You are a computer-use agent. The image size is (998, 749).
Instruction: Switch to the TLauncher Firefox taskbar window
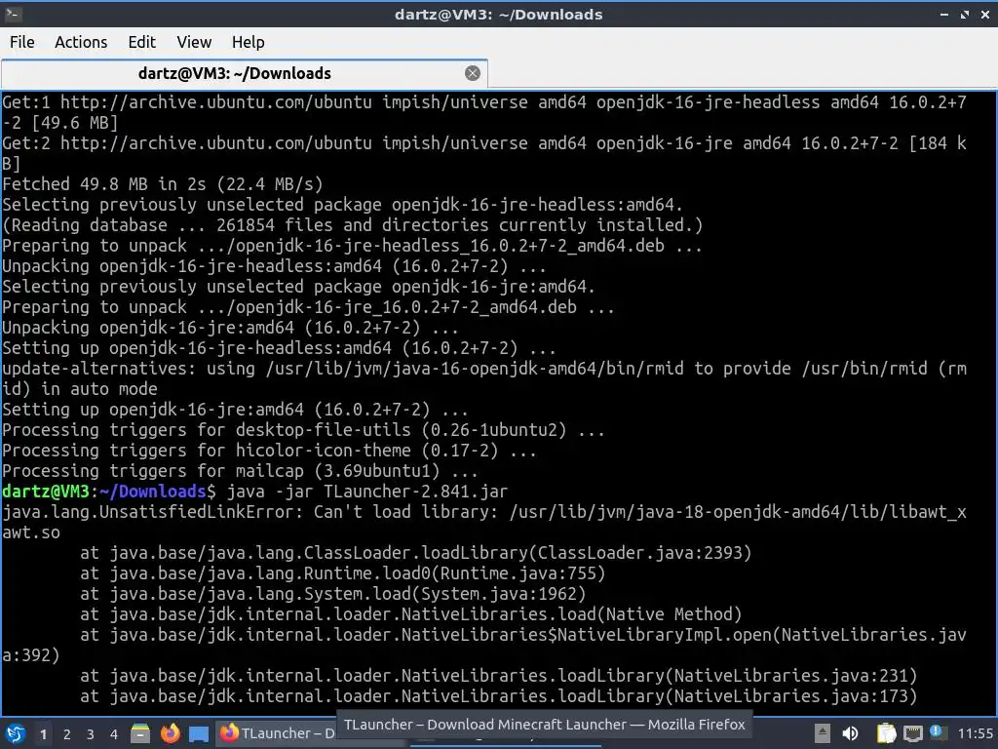pyautogui.click(x=276, y=733)
